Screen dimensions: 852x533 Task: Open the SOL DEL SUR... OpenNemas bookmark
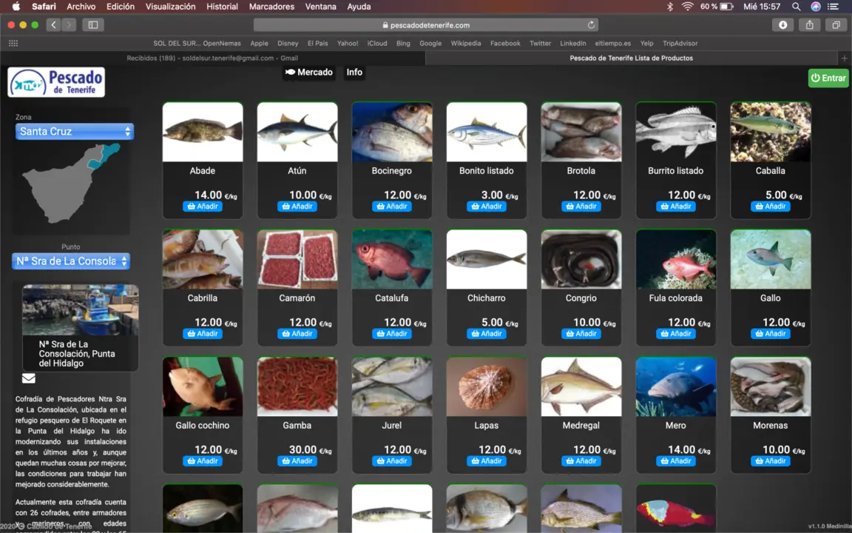pos(197,44)
